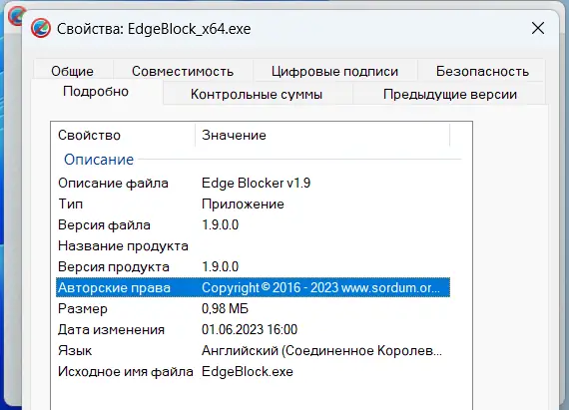This screenshot has height=410, width=569.
Task: Select the Тип property row
Action: coord(253,205)
